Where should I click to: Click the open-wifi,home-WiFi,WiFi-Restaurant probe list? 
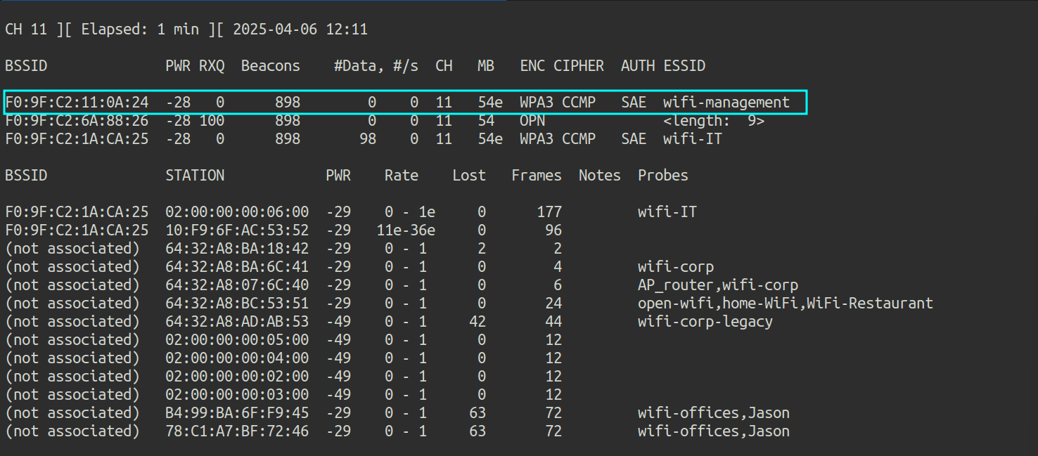pos(785,304)
